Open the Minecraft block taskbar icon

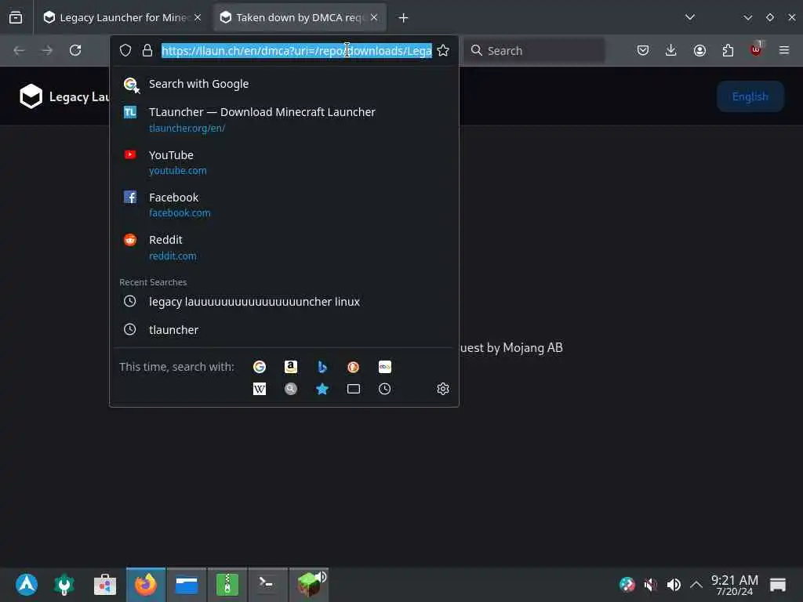[309, 585]
